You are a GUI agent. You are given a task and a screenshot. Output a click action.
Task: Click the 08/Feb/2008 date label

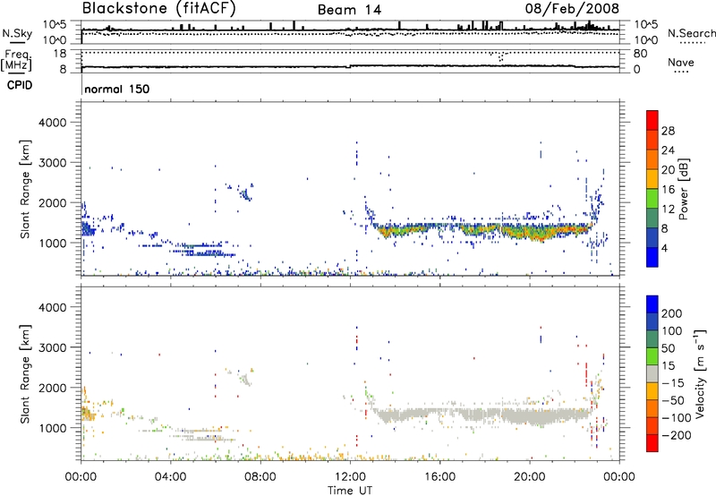572,9
